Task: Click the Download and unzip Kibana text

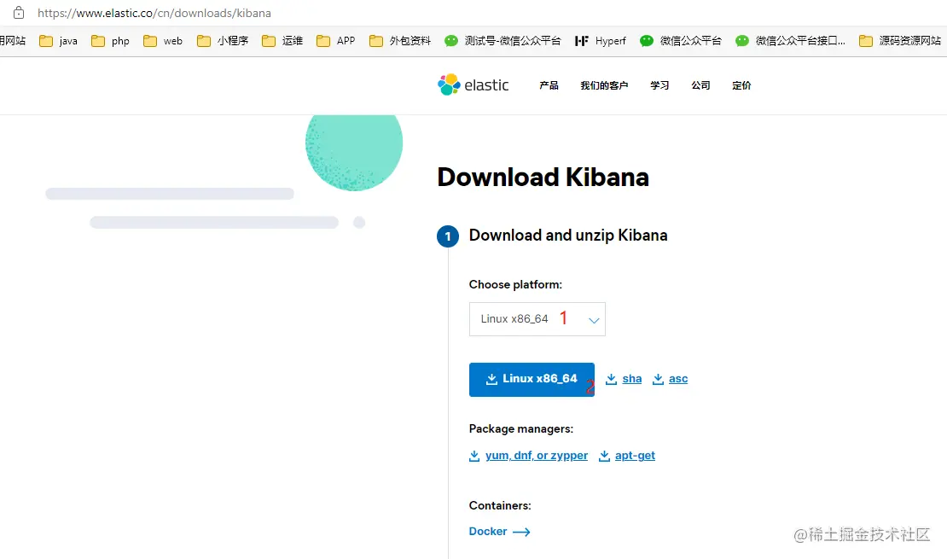Action: pyautogui.click(x=568, y=235)
